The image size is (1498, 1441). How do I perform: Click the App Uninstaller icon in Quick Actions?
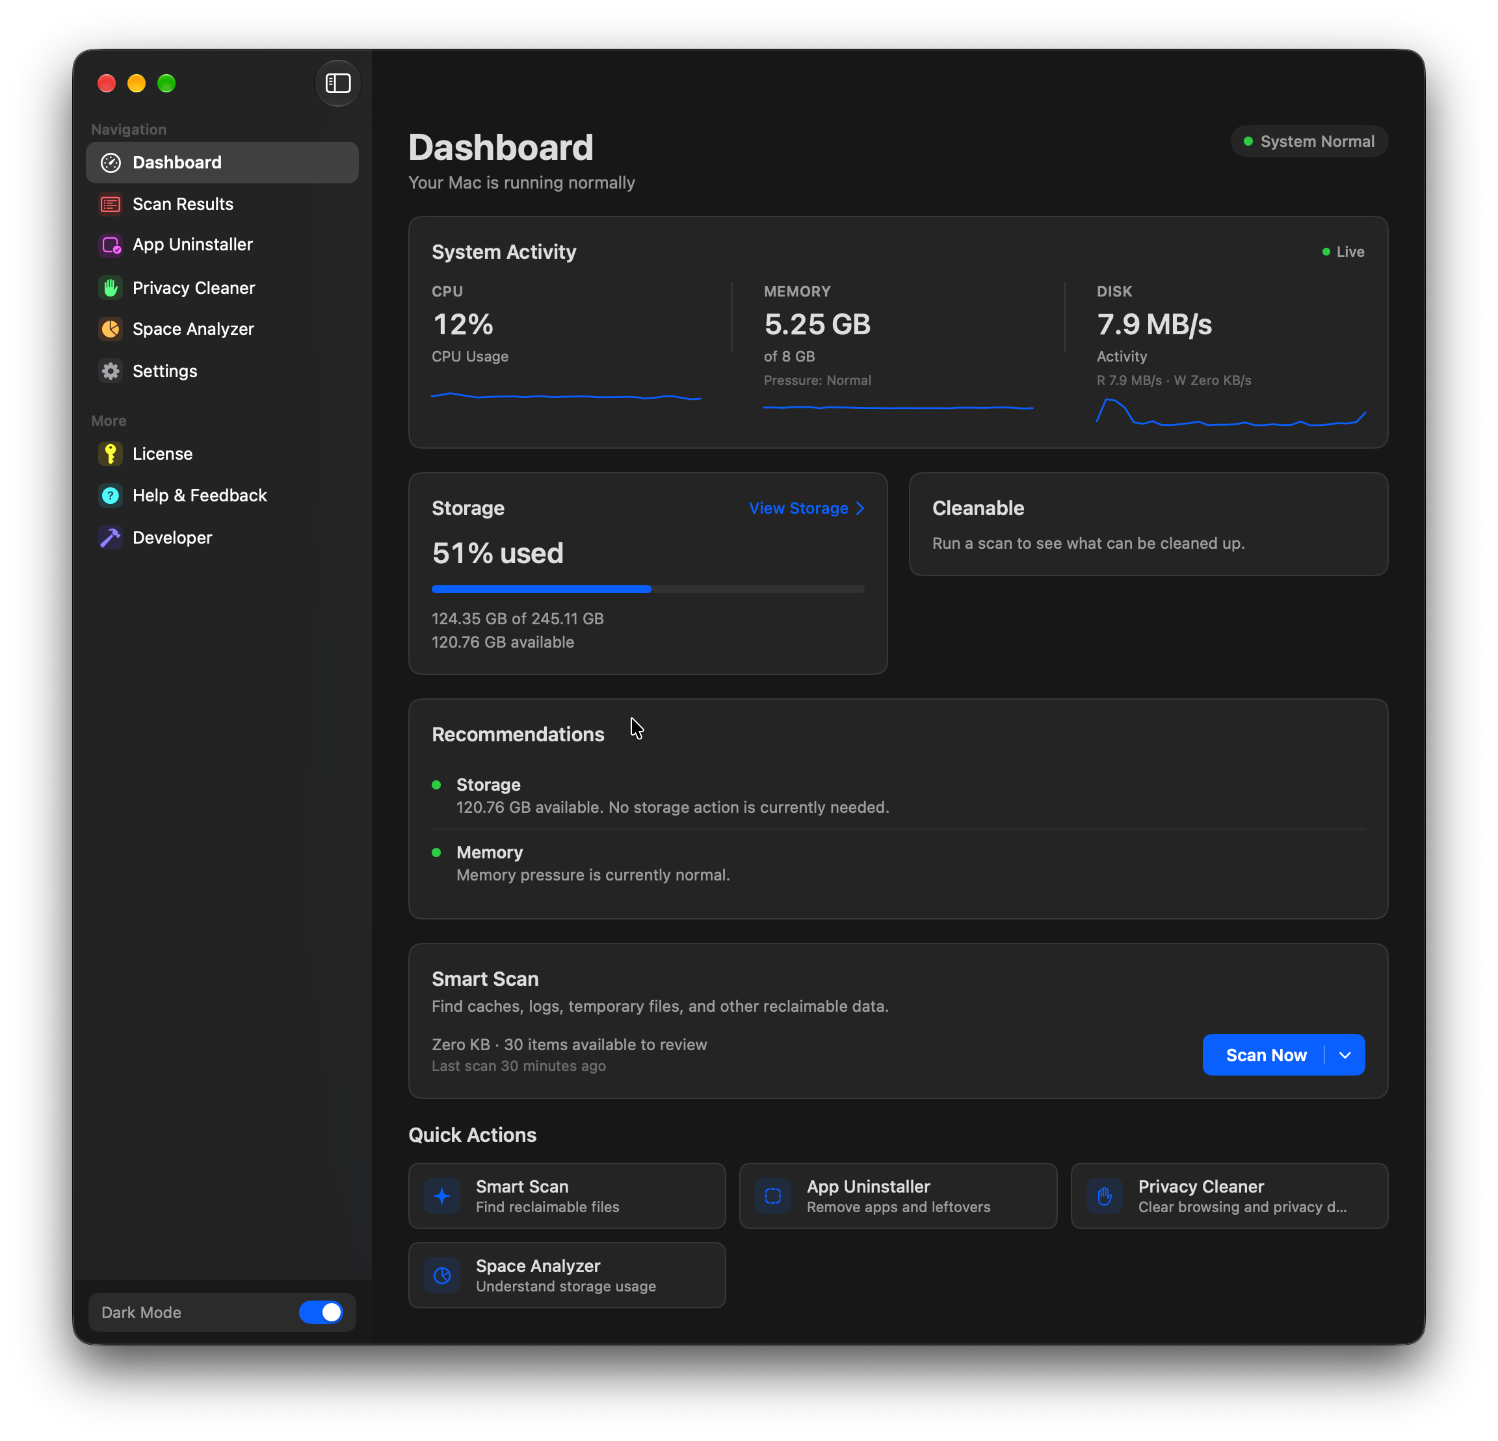click(x=772, y=1196)
